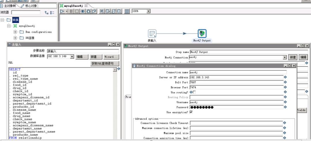Click the SQL editor scrollbar up arrow
Viewport: 311px width, 141px height.
(115, 70)
